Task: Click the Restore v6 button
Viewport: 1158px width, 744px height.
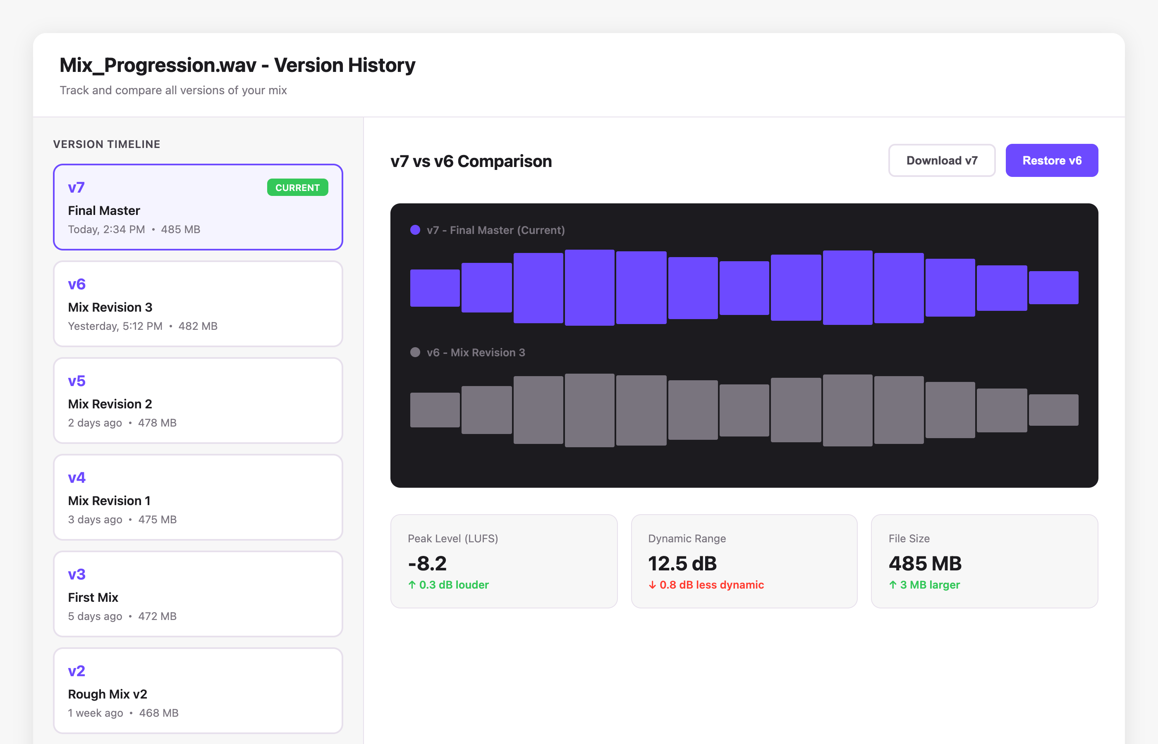Action: pos(1051,160)
